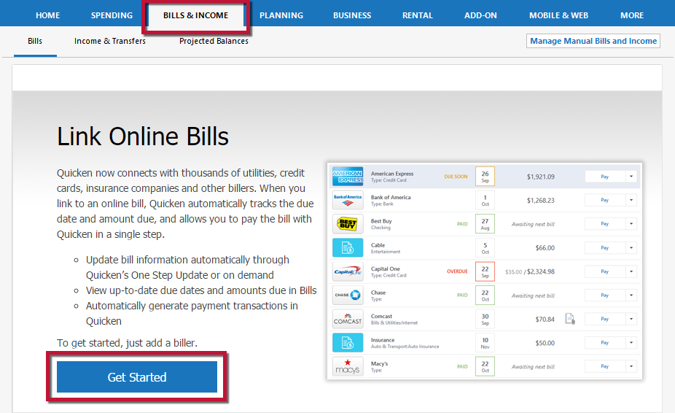This screenshot has width=675, height=413.
Task: Select the BILLS & INCOME tab
Action: (x=196, y=15)
